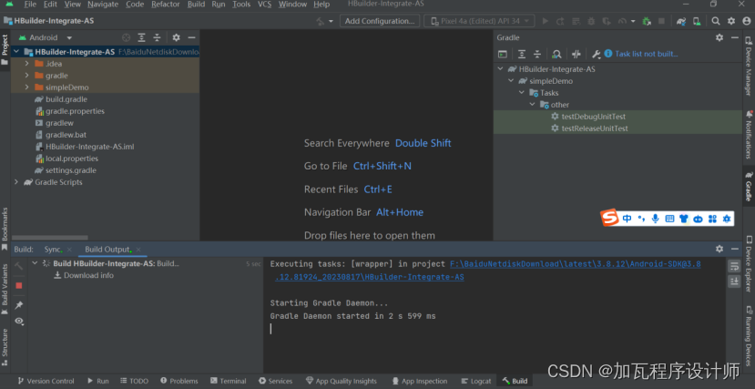Toggle pin tab icon in Build panel
Screen dimensions: 755x389
pyautogui.click(x=18, y=304)
